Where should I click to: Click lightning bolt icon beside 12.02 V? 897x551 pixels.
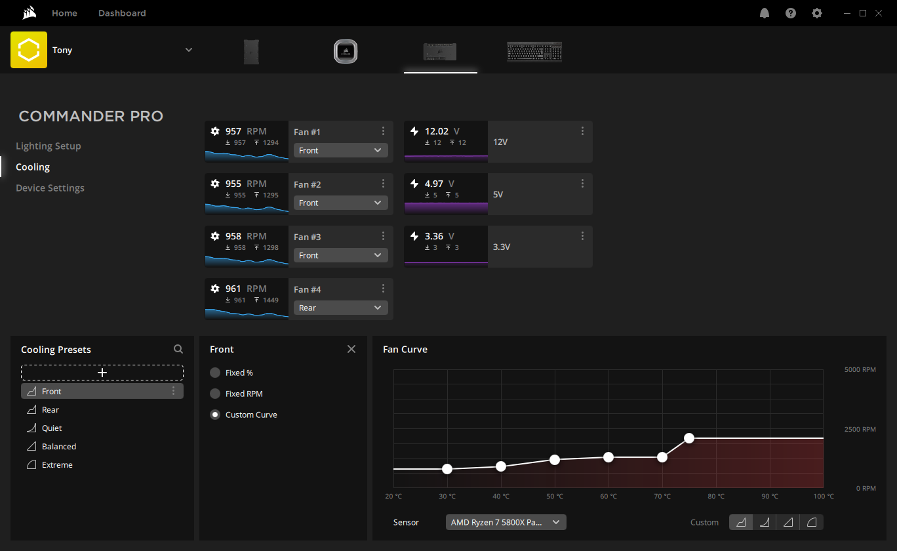(x=414, y=131)
